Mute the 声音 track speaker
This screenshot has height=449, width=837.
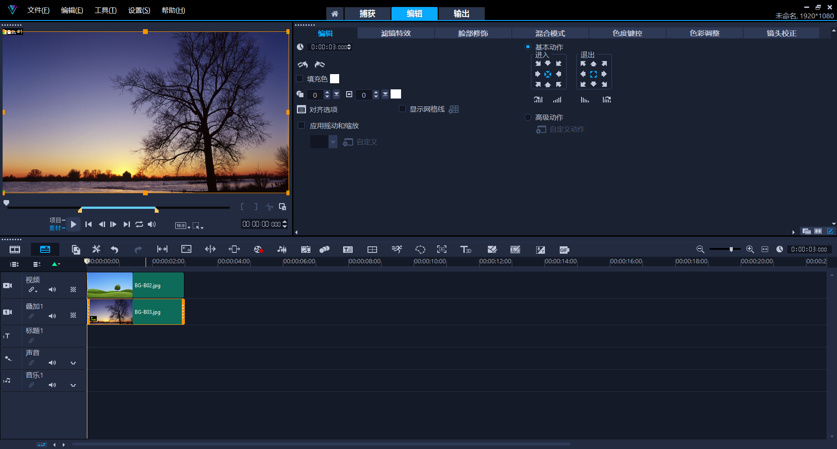click(52, 363)
